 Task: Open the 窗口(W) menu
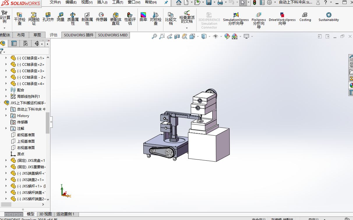pyautogui.click(x=134, y=2)
